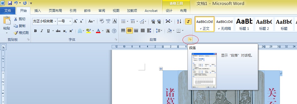
Task: Click the Character Border icon
Action: click(114, 21)
